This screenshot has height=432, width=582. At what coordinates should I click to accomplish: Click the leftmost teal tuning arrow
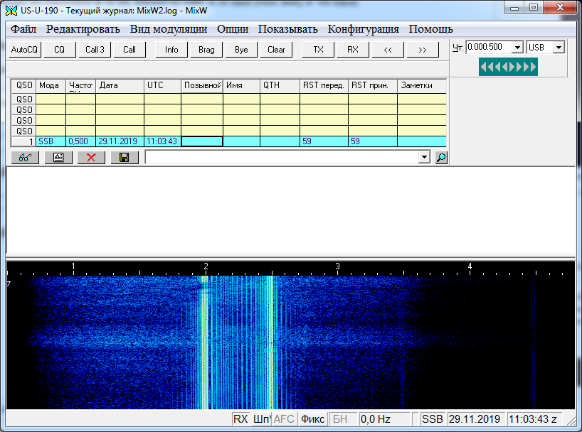pyautogui.click(x=483, y=67)
